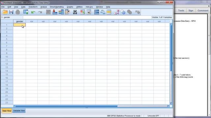The height and width of the screenshot is (118, 211).
Task: Open the Window menu
Action: [x=99, y=7]
